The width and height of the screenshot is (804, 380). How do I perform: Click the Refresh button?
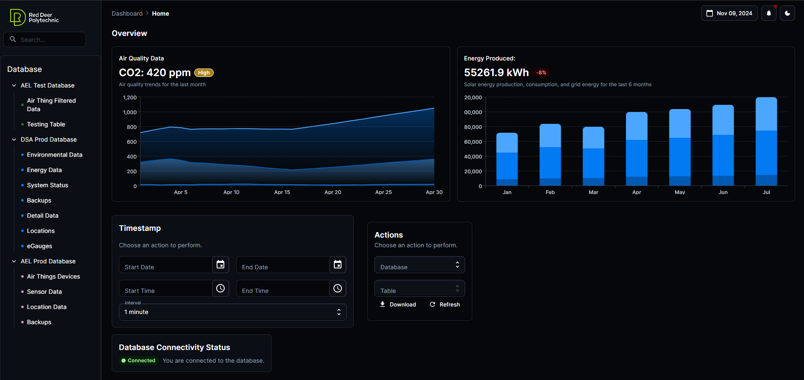click(x=445, y=304)
